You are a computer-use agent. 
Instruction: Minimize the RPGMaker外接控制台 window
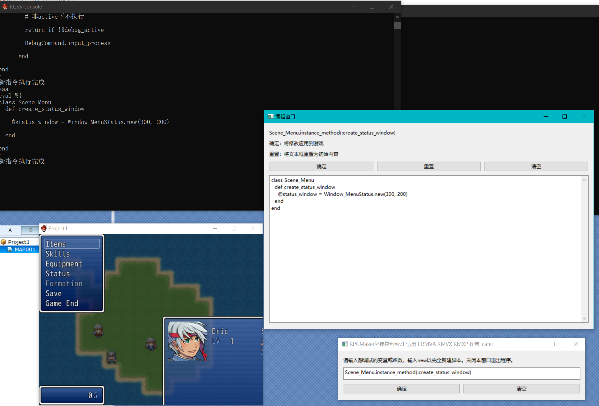click(537, 344)
